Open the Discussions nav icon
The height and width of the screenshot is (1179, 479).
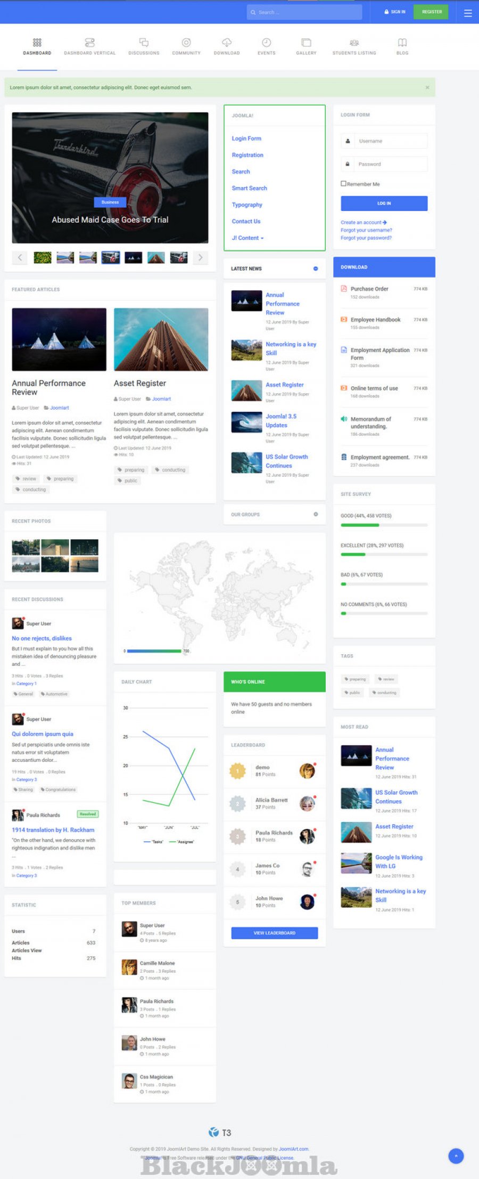point(144,43)
